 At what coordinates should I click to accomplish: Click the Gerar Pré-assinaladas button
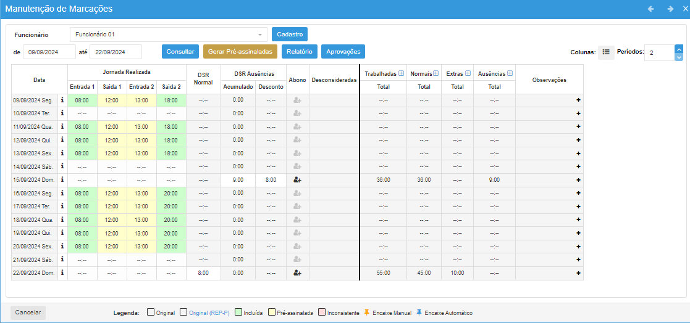[x=240, y=52]
